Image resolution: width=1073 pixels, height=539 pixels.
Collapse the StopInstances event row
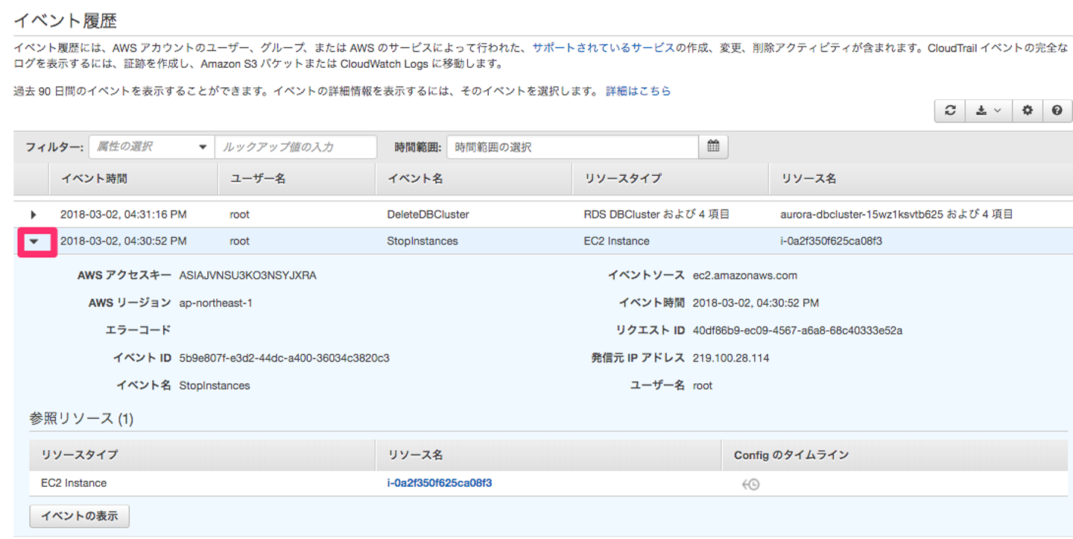point(34,242)
